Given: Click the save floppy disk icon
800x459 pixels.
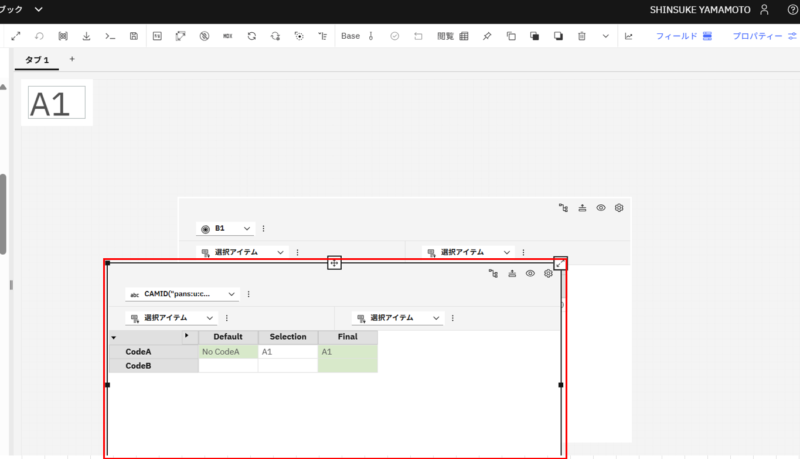Looking at the screenshot, I should point(134,36).
